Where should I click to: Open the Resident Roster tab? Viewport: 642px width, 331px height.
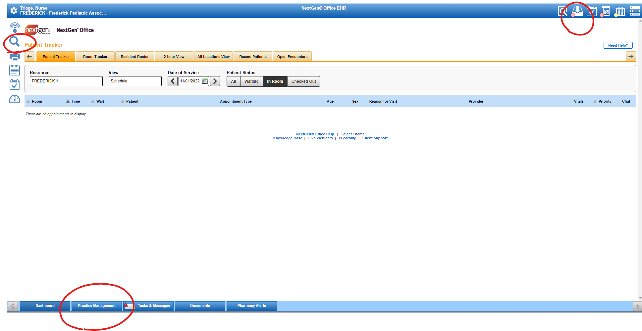click(x=135, y=57)
